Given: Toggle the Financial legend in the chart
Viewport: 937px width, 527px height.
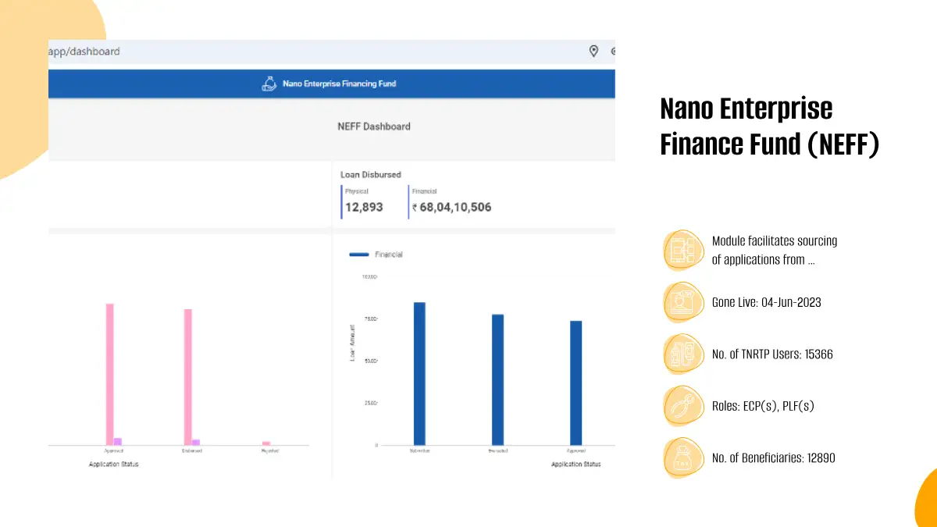Looking at the screenshot, I should tap(376, 255).
